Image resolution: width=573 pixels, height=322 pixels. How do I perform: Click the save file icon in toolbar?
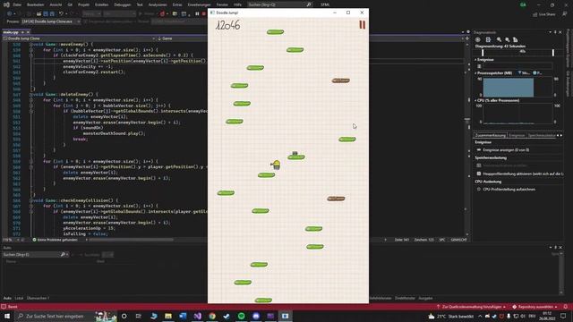[x=46, y=14]
